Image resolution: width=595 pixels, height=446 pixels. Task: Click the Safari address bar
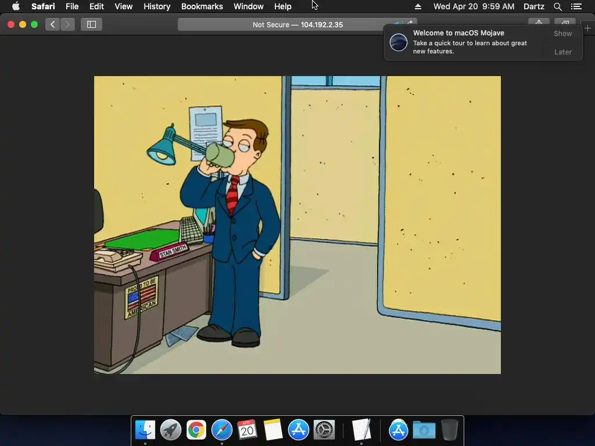(x=297, y=24)
